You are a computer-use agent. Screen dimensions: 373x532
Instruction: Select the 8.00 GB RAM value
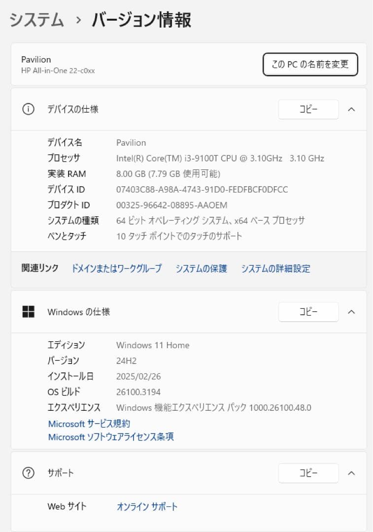(x=168, y=174)
